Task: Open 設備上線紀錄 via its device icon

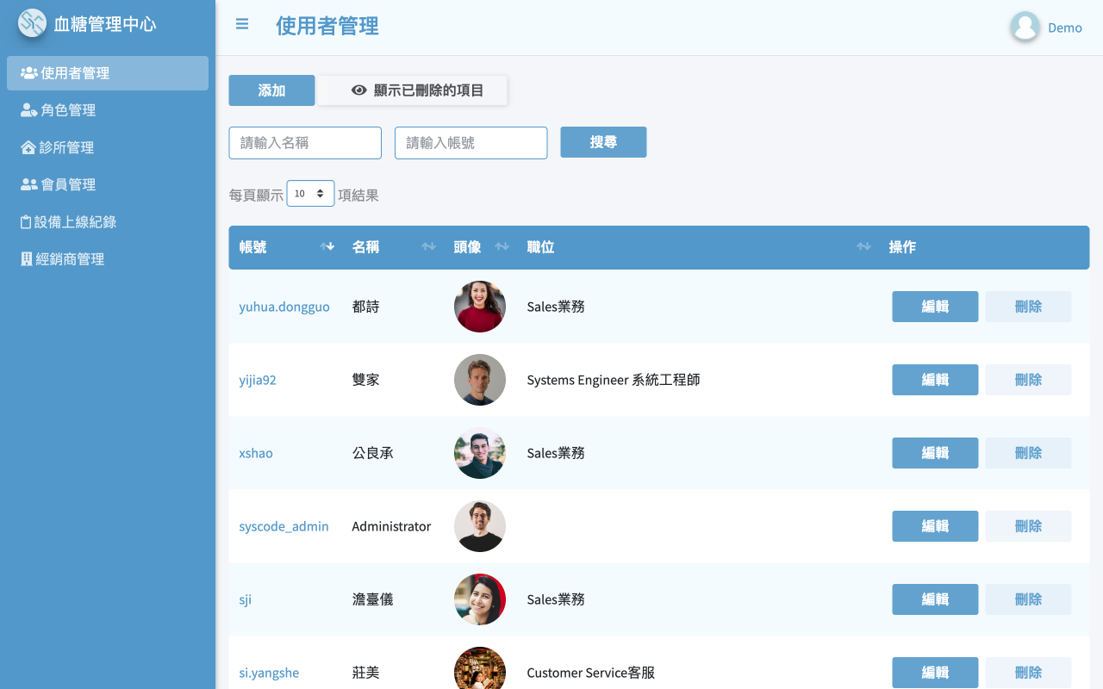Action: pos(27,220)
